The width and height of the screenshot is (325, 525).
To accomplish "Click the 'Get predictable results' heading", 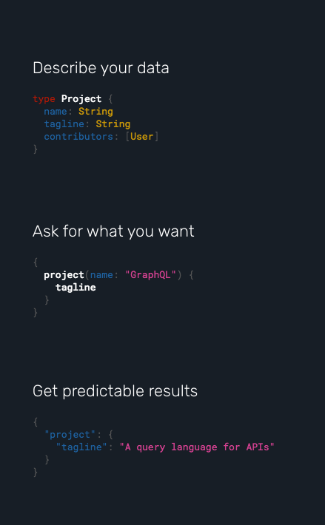I will click(115, 390).
